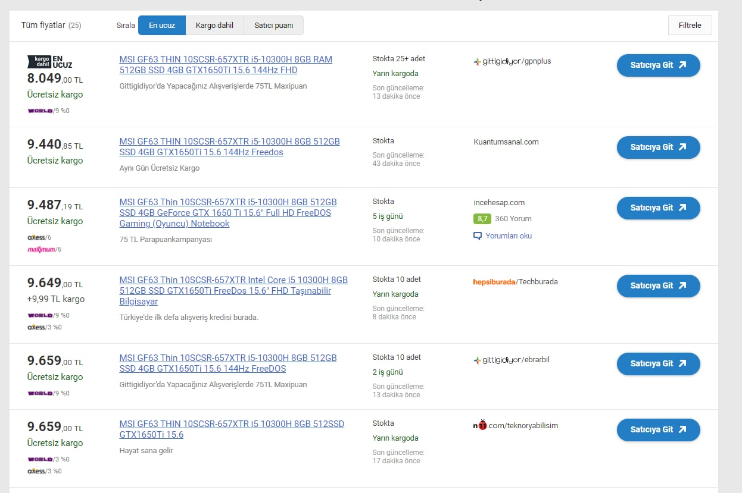This screenshot has width=742, height=493.
Task: Go to seller for hepsiburada/Techburada offer
Action: (658, 286)
